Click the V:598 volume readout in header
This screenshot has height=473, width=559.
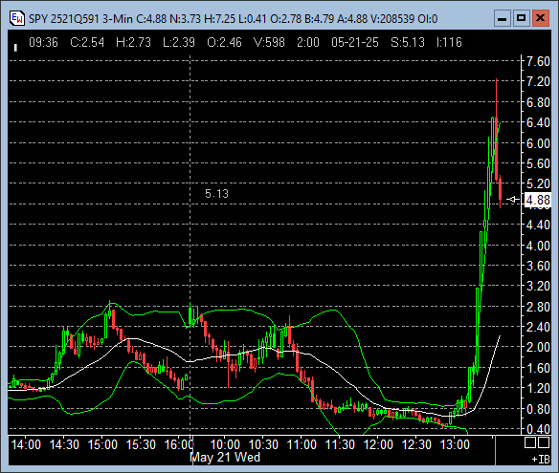pyautogui.click(x=269, y=42)
